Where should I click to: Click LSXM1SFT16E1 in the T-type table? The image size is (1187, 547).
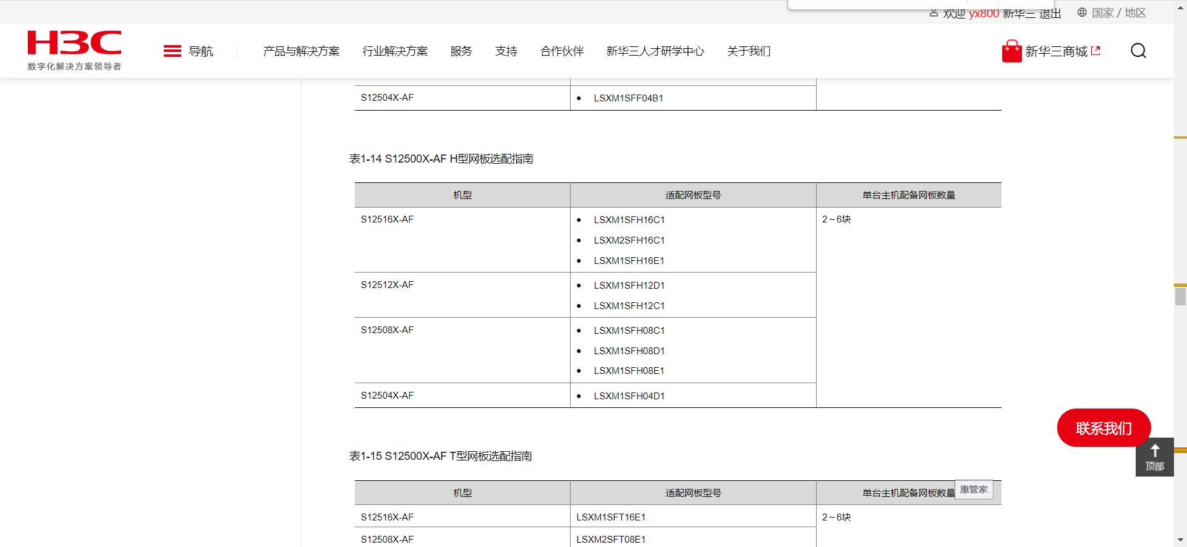tap(611, 517)
